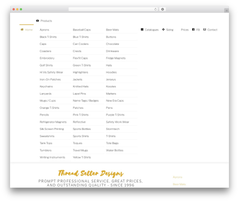Select Baseball Caps
The width and height of the screenshot is (239, 202).
point(82,30)
